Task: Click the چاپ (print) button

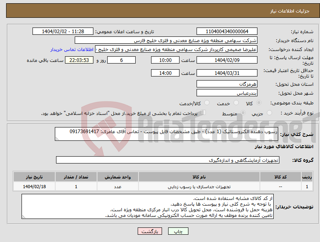Action: 178,231
